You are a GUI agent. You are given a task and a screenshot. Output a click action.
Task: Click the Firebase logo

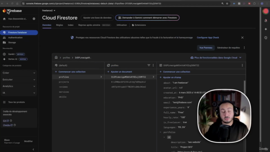pyautogui.click(x=12, y=11)
